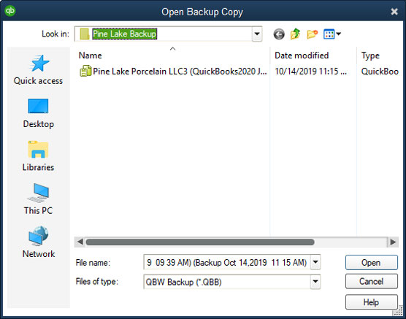The image size is (406, 319).
Task: Click the horizontal scrollbar thumb
Action: point(200,242)
